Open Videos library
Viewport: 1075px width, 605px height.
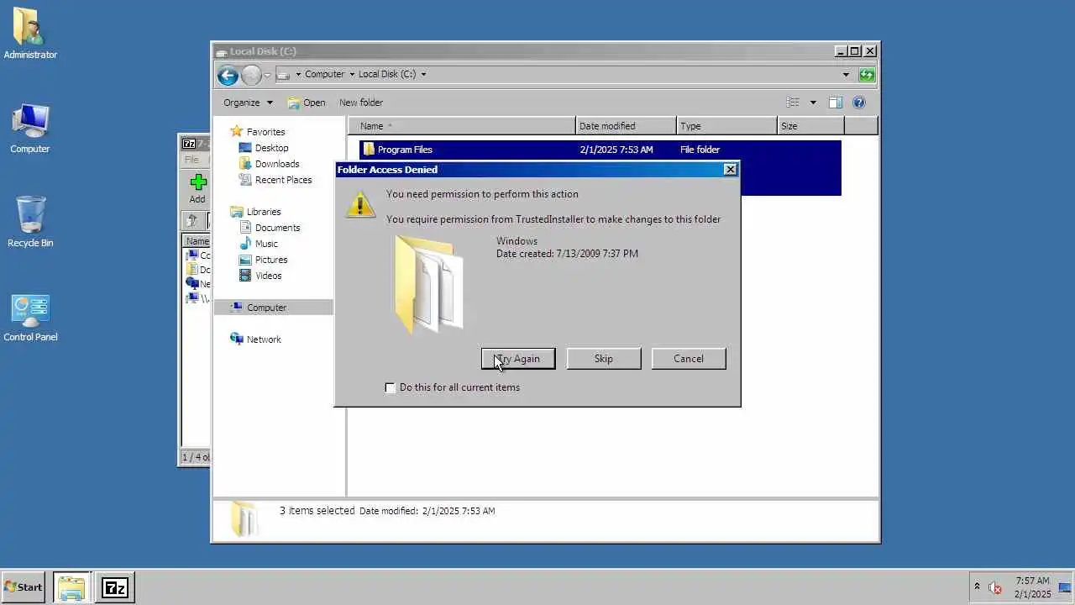pyautogui.click(x=269, y=276)
